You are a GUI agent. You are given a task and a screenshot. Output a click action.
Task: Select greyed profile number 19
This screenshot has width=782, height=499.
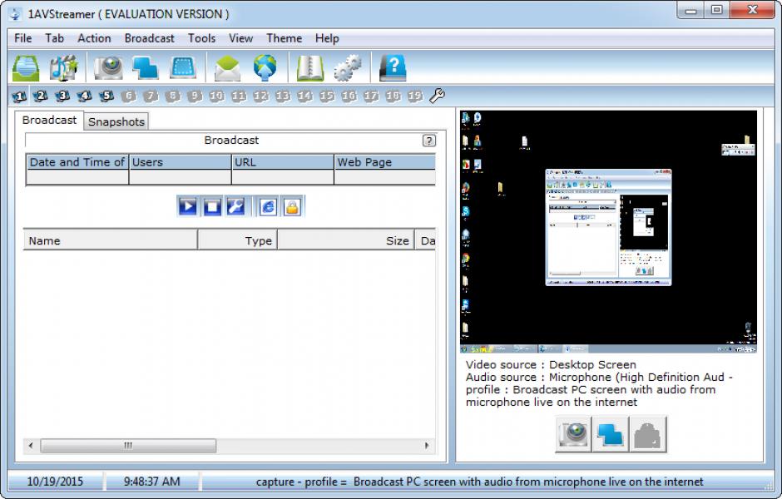[415, 96]
